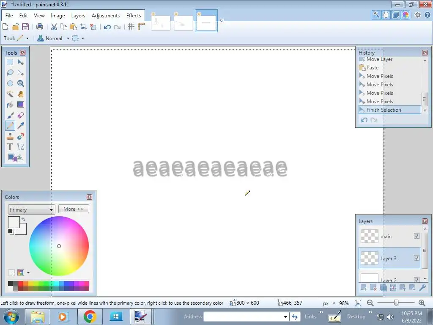Toggle the History window clock button

pyautogui.click(x=386, y=15)
